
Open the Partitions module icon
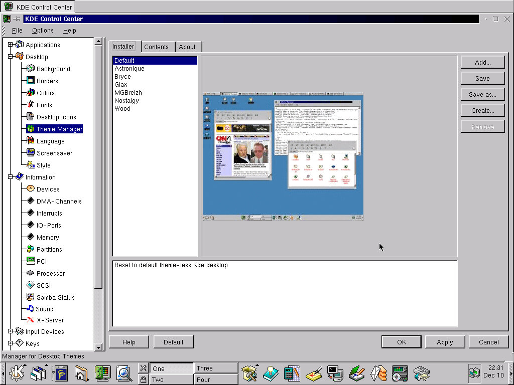(31, 249)
